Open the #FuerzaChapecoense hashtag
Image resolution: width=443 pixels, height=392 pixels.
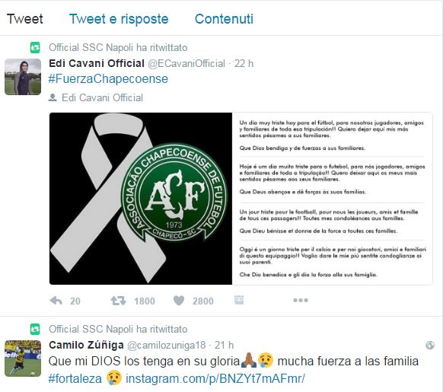108,79
